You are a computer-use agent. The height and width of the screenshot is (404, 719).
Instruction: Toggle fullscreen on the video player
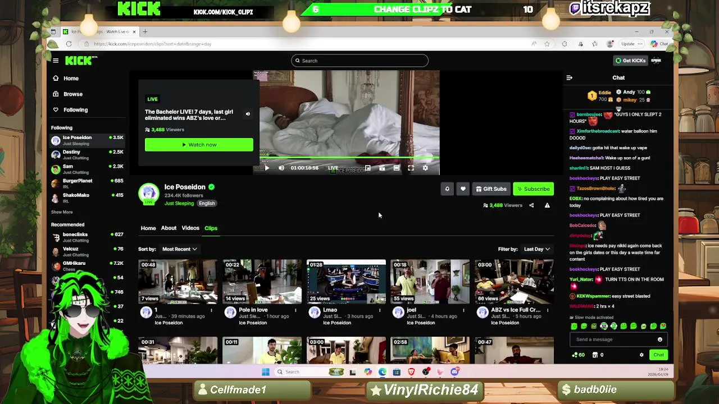(411, 168)
